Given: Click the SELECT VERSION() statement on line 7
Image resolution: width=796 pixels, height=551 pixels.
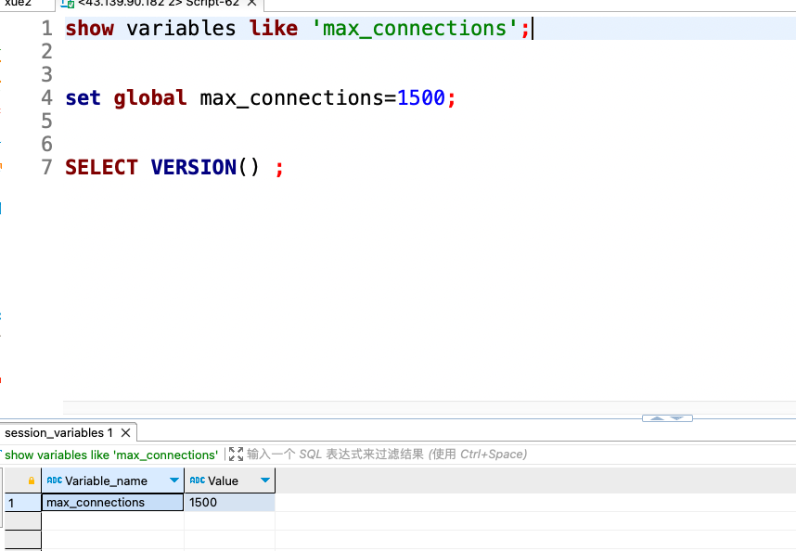Looking at the screenshot, I should 174,167.
